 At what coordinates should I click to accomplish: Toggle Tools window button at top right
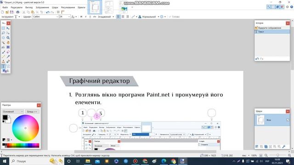pos(269,7)
